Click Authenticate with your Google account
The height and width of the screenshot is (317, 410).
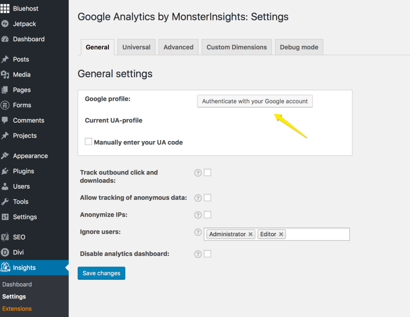click(x=255, y=101)
